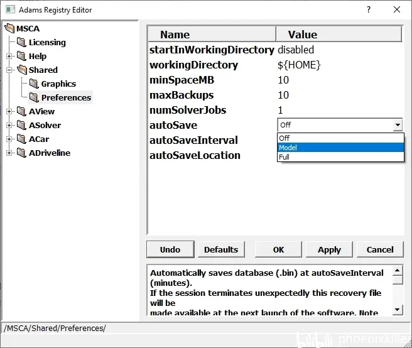
Task: Expand the ASolver tree node
Action: 9,126
